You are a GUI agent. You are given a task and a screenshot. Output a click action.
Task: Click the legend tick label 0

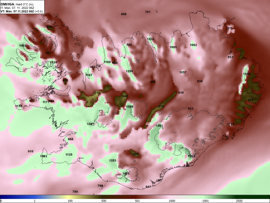[1, 201]
